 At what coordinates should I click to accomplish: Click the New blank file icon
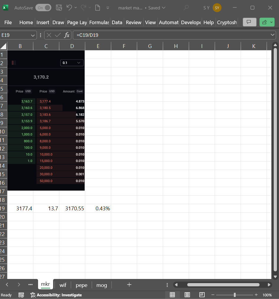[x=98, y=8]
